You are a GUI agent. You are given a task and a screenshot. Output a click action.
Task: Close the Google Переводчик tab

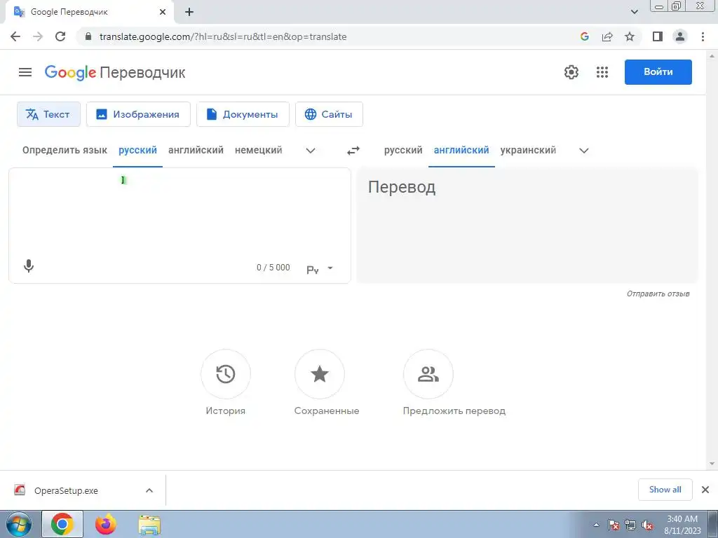163,13
